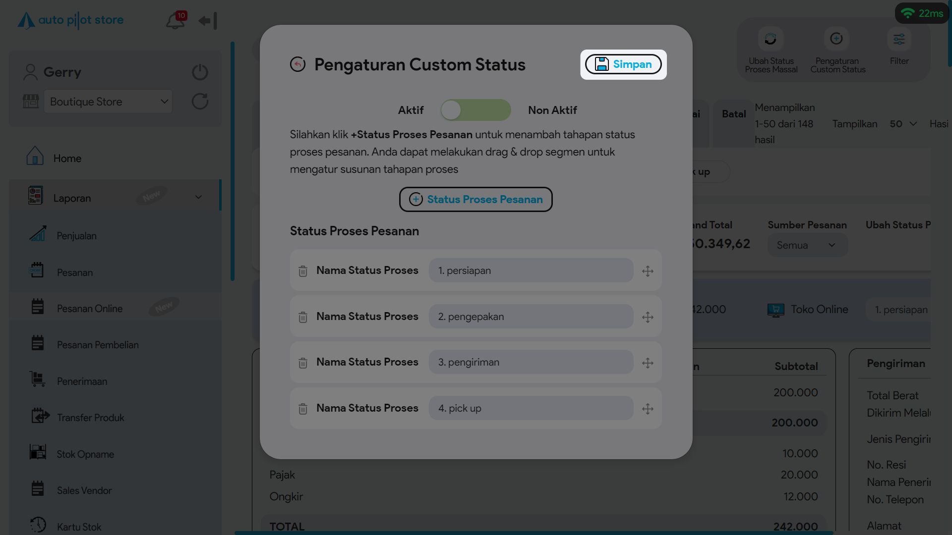
Task: Open the Tampilkan 50 results dropdown
Action: tap(903, 124)
